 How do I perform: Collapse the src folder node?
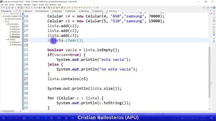click(x=4, y=22)
